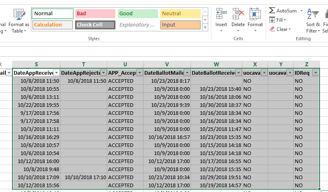The height and width of the screenshot is (192, 328).
Task: Select the Calculation cell style
Action: (52, 25)
